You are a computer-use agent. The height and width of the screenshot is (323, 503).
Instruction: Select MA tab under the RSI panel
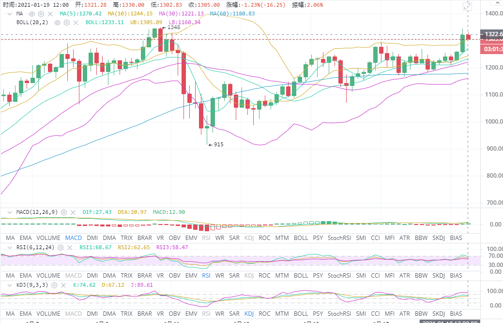10,276
